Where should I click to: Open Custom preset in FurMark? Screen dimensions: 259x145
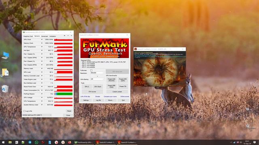[x=117, y=91]
